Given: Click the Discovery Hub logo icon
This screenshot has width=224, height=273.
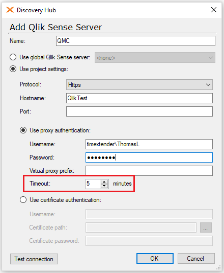Looking at the screenshot, I should tap(10, 10).
